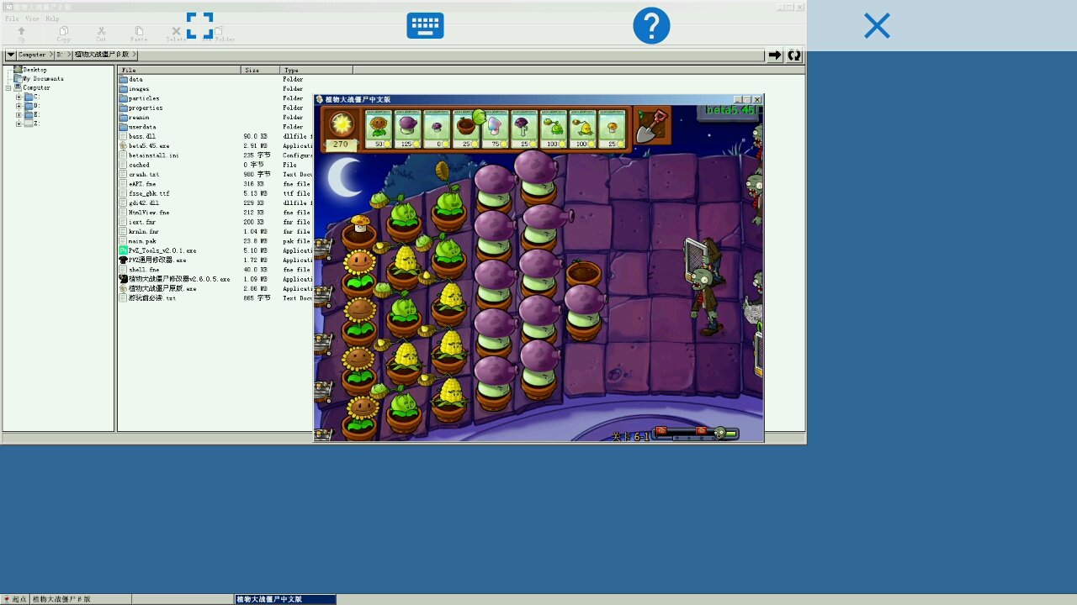Click the go arrow beside address bar
Screen dimensions: 1077x605
[775, 55]
